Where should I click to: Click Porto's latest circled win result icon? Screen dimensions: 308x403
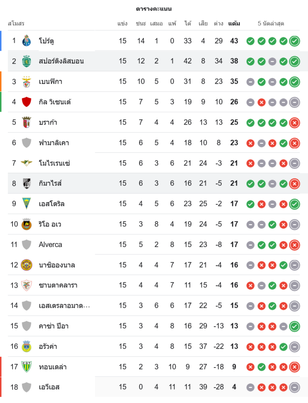point(295,41)
